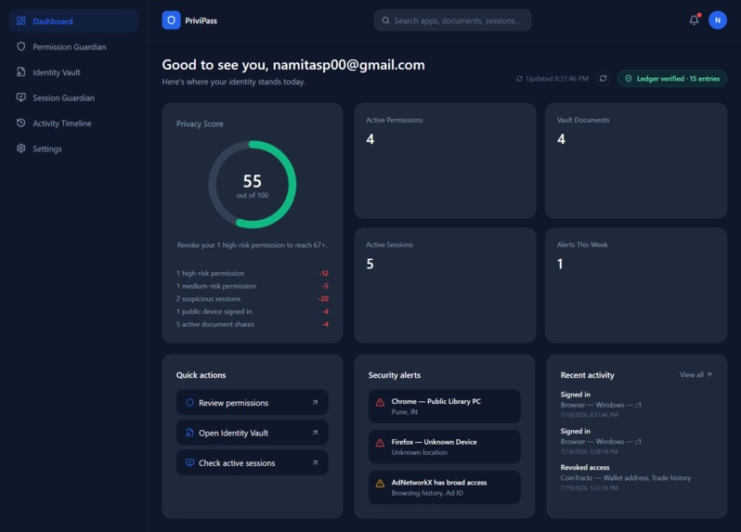The width and height of the screenshot is (741, 532).
Task: Click the small sync icon beside Updated time
Action: tap(519, 78)
